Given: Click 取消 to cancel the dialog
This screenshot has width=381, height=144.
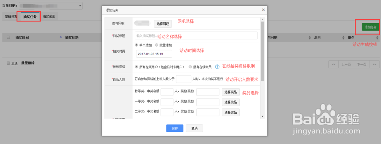Looking at the screenshot, I should point(194,128).
